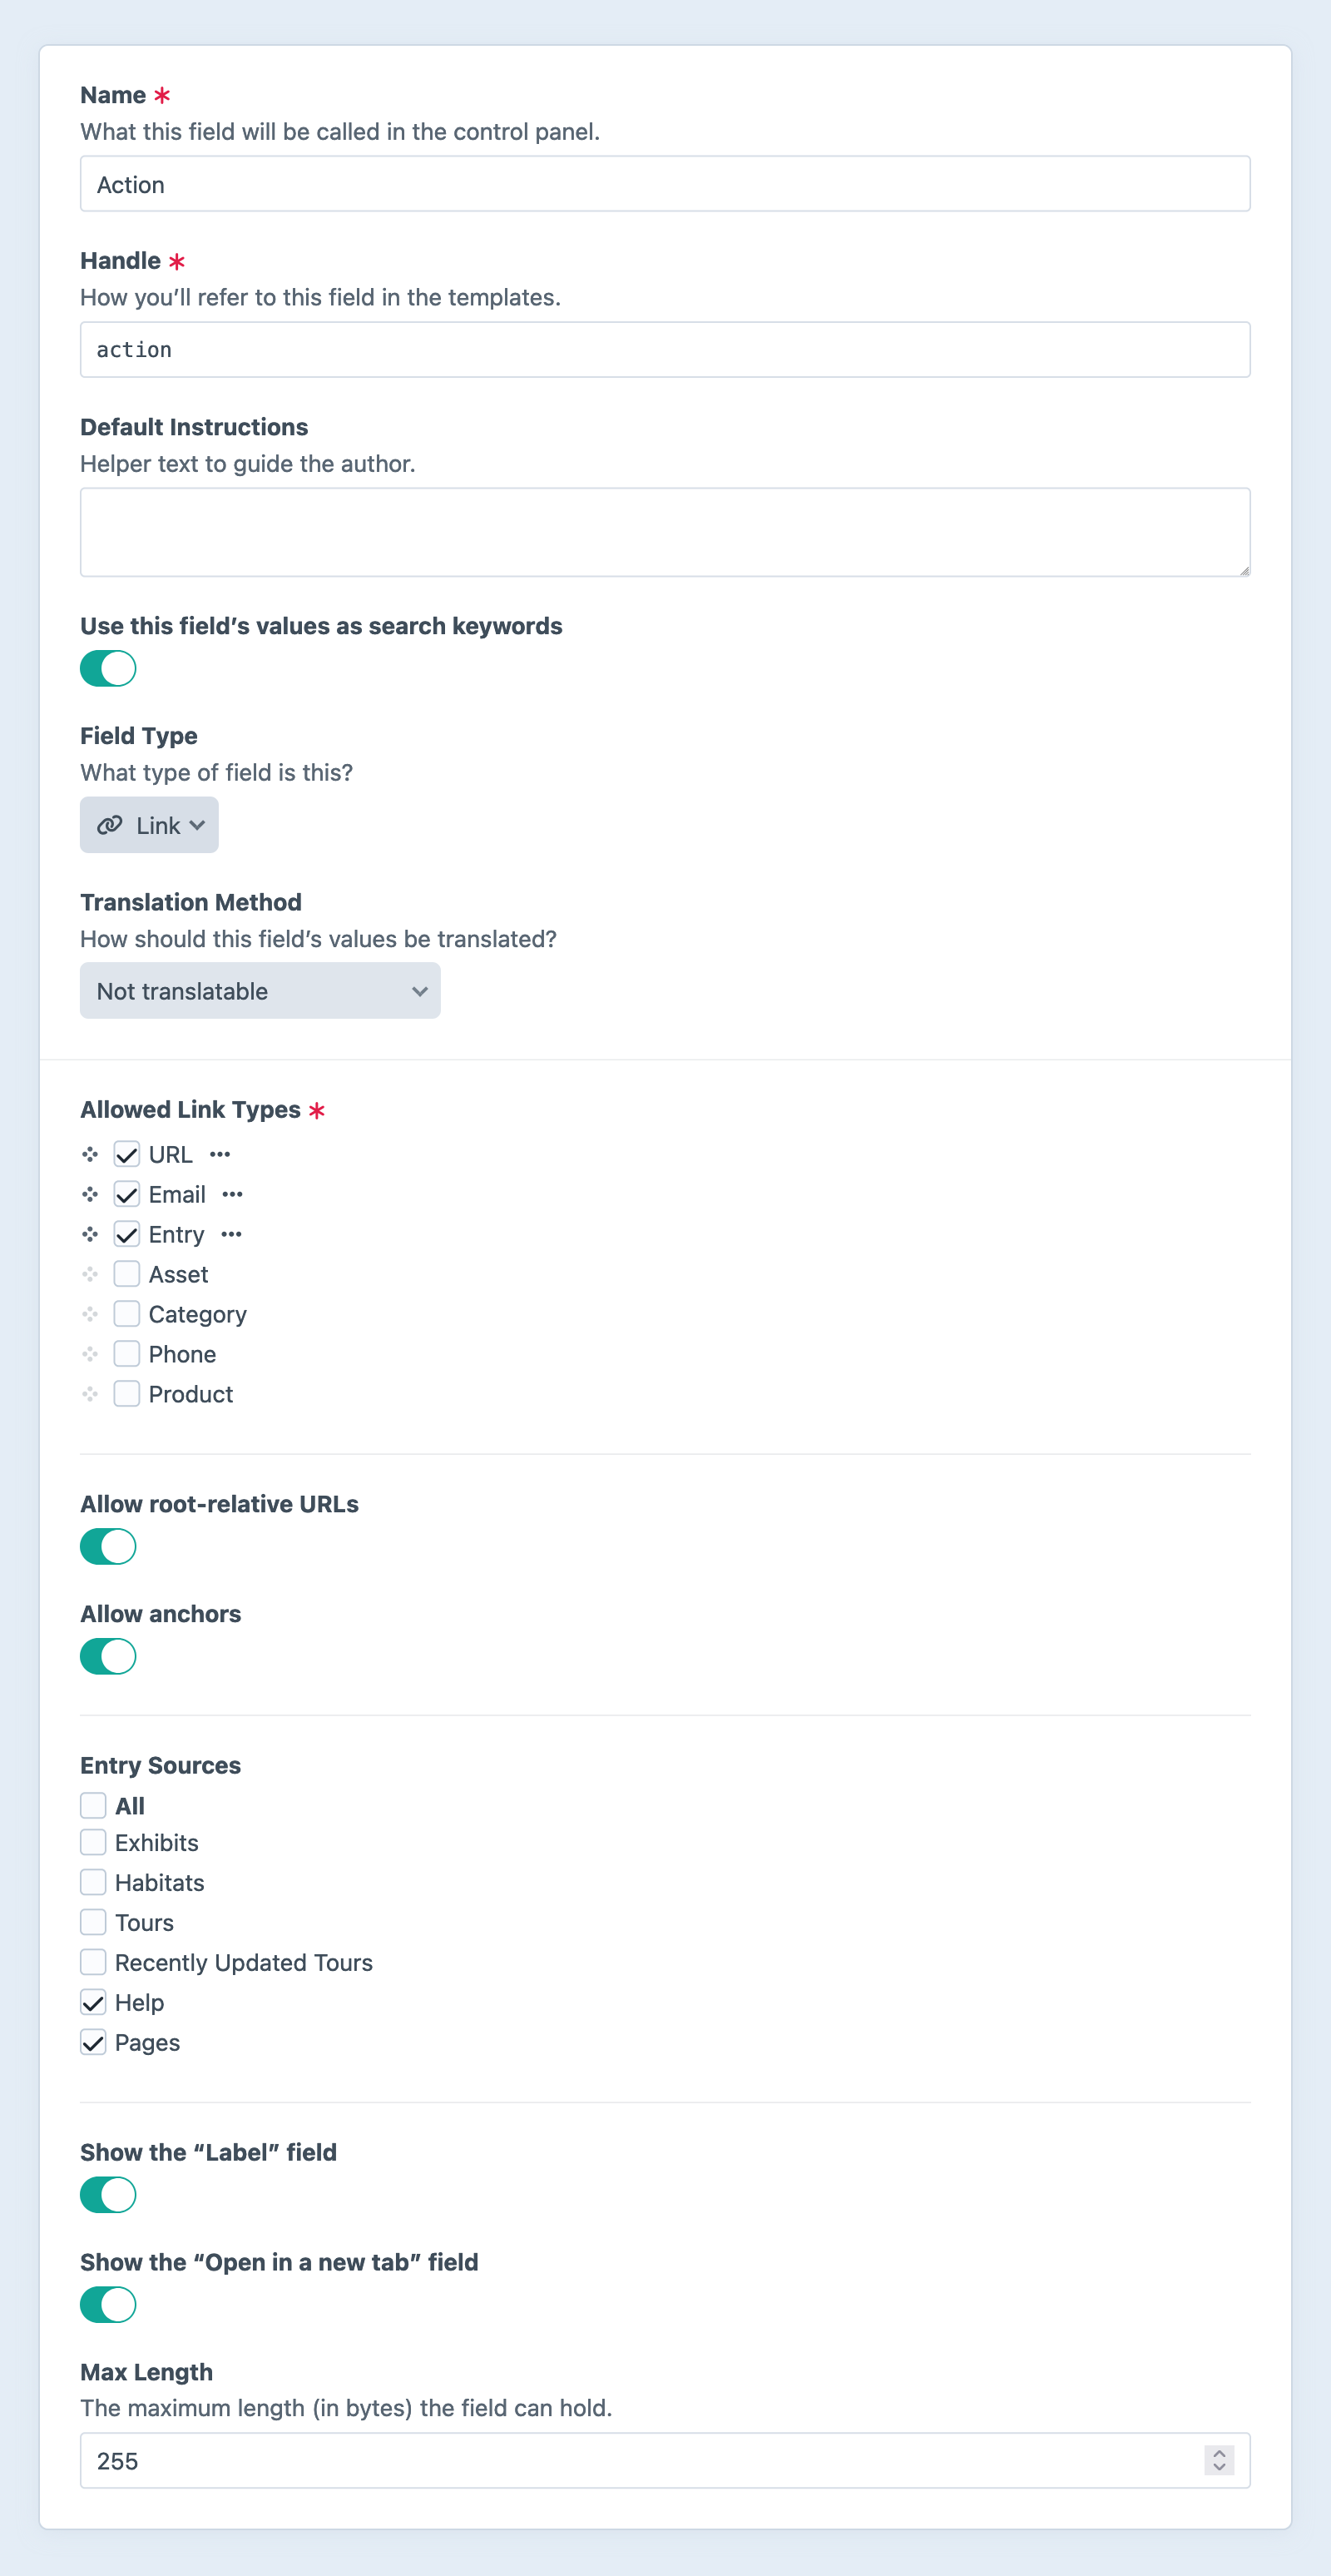
Task: Click the Max Length stepper up arrow
Action: (1220, 2453)
